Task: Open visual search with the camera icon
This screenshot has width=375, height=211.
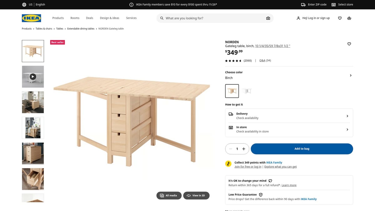Action: click(268, 18)
